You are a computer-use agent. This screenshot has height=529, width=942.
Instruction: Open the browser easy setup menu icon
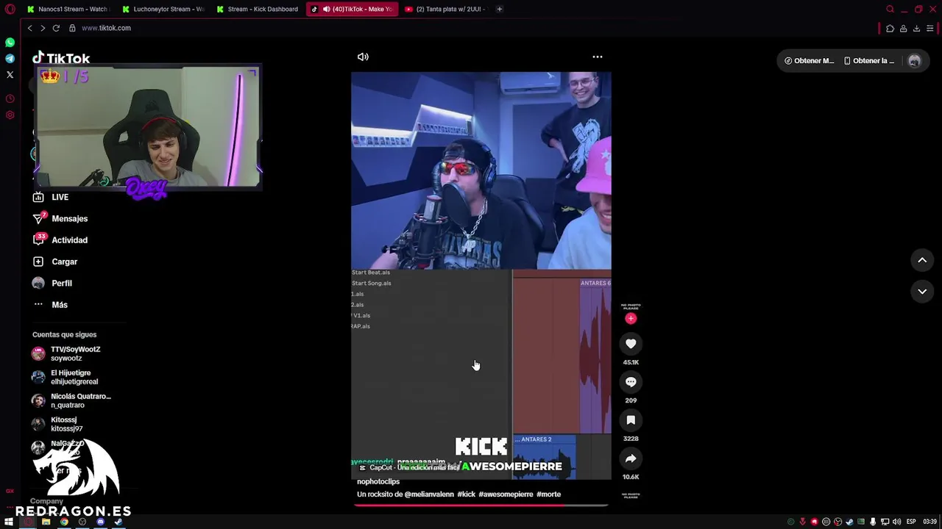coord(930,28)
